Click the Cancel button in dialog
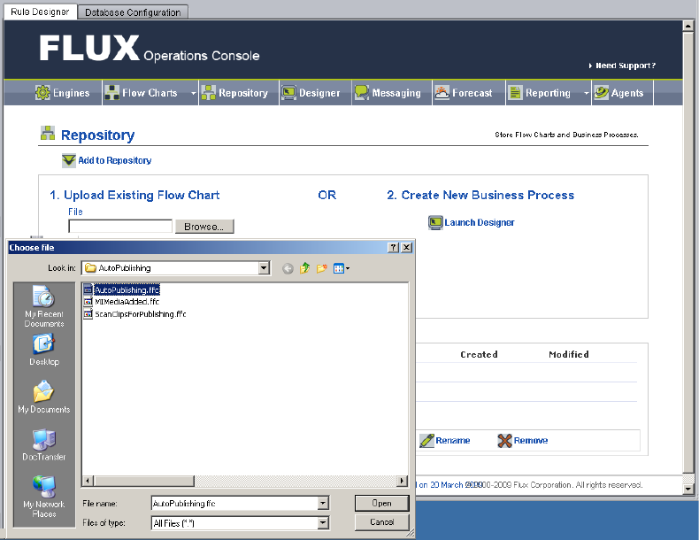The image size is (699, 540). (x=381, y=522)
